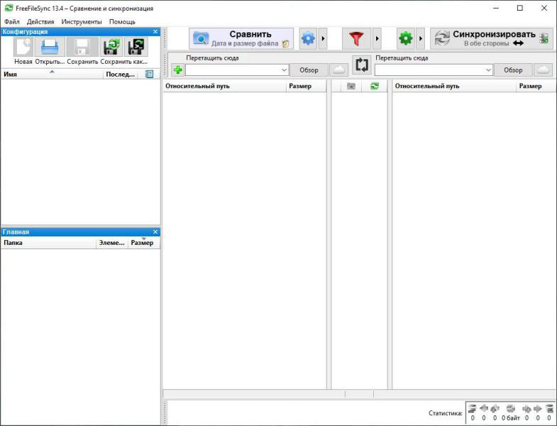Image resolution: width=557 pixels, height=426 pixels.
Task: Open synchronization settings green gear
Action: click(406, 38)
